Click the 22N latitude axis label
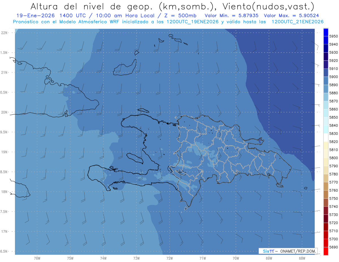The width and height of the screenshot is (339, 262). point(4,33)
